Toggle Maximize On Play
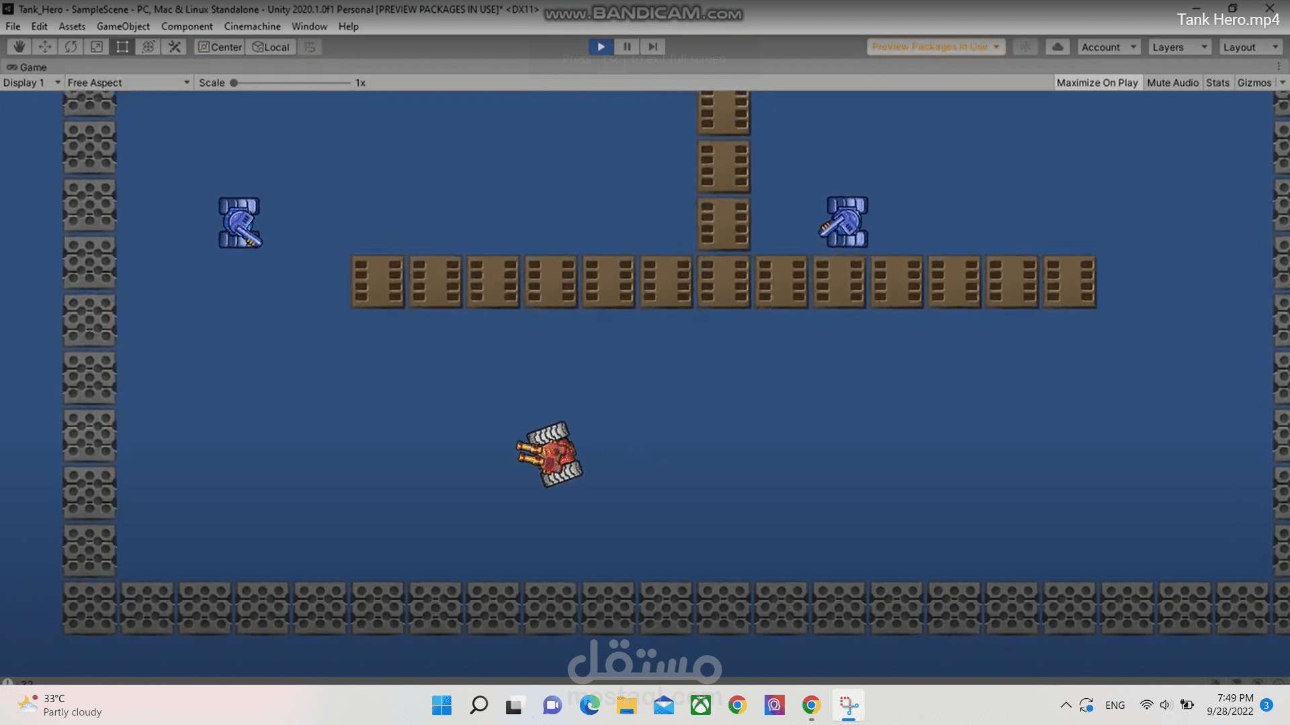 (x=1096, y=83)
